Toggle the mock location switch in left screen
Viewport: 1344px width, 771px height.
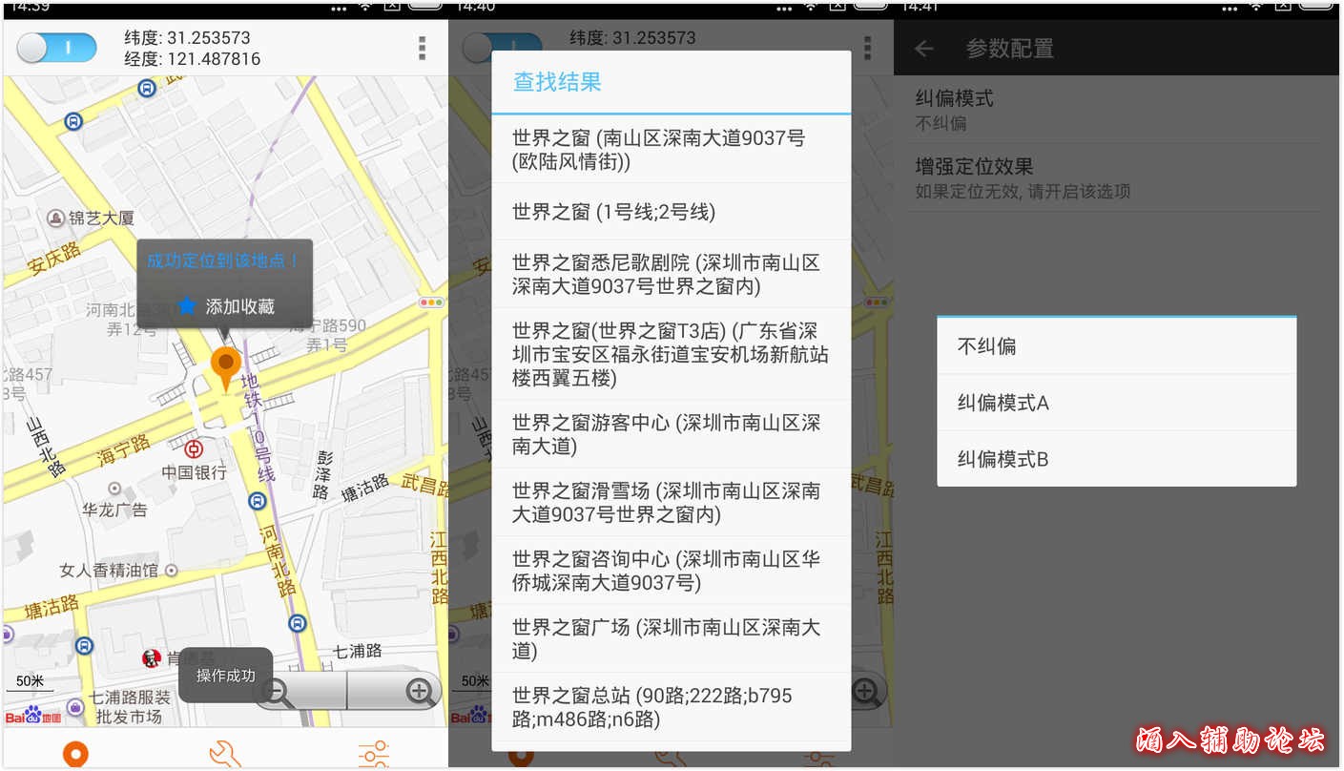(57, 48)
